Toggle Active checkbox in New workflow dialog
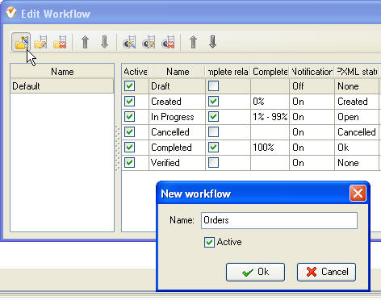 [209, 242]
